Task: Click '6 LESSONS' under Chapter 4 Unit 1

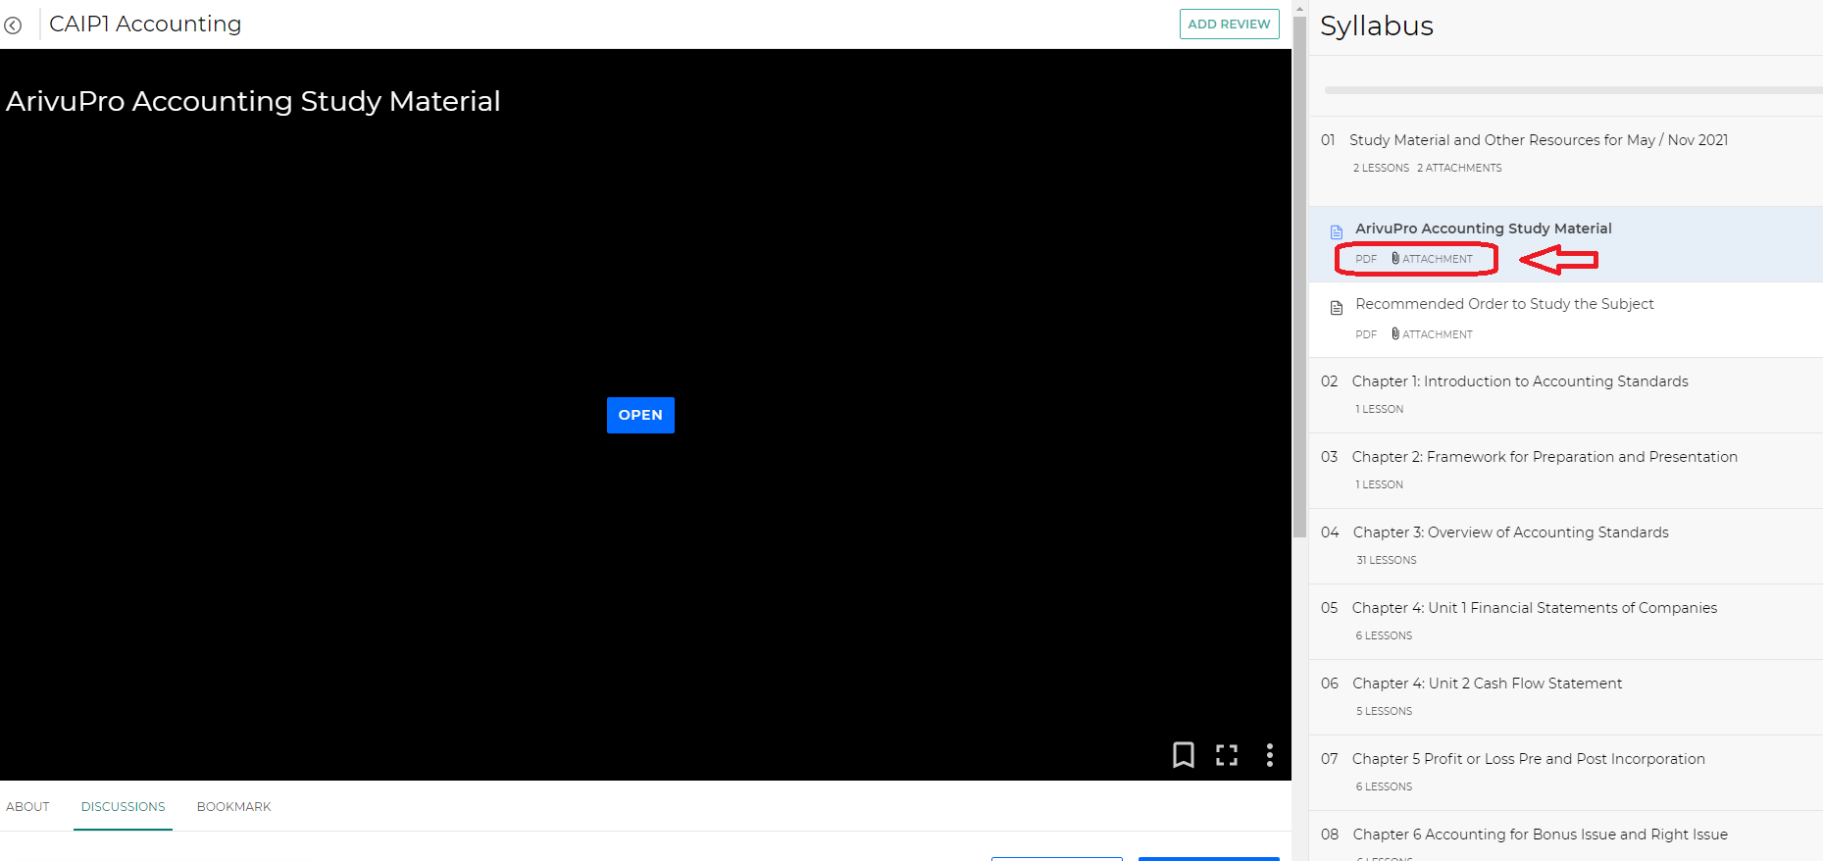Action: pyautogui.click(x=1384, y=635)
